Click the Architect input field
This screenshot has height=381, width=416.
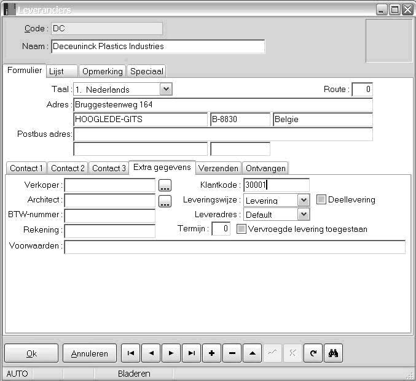(110, 201)
